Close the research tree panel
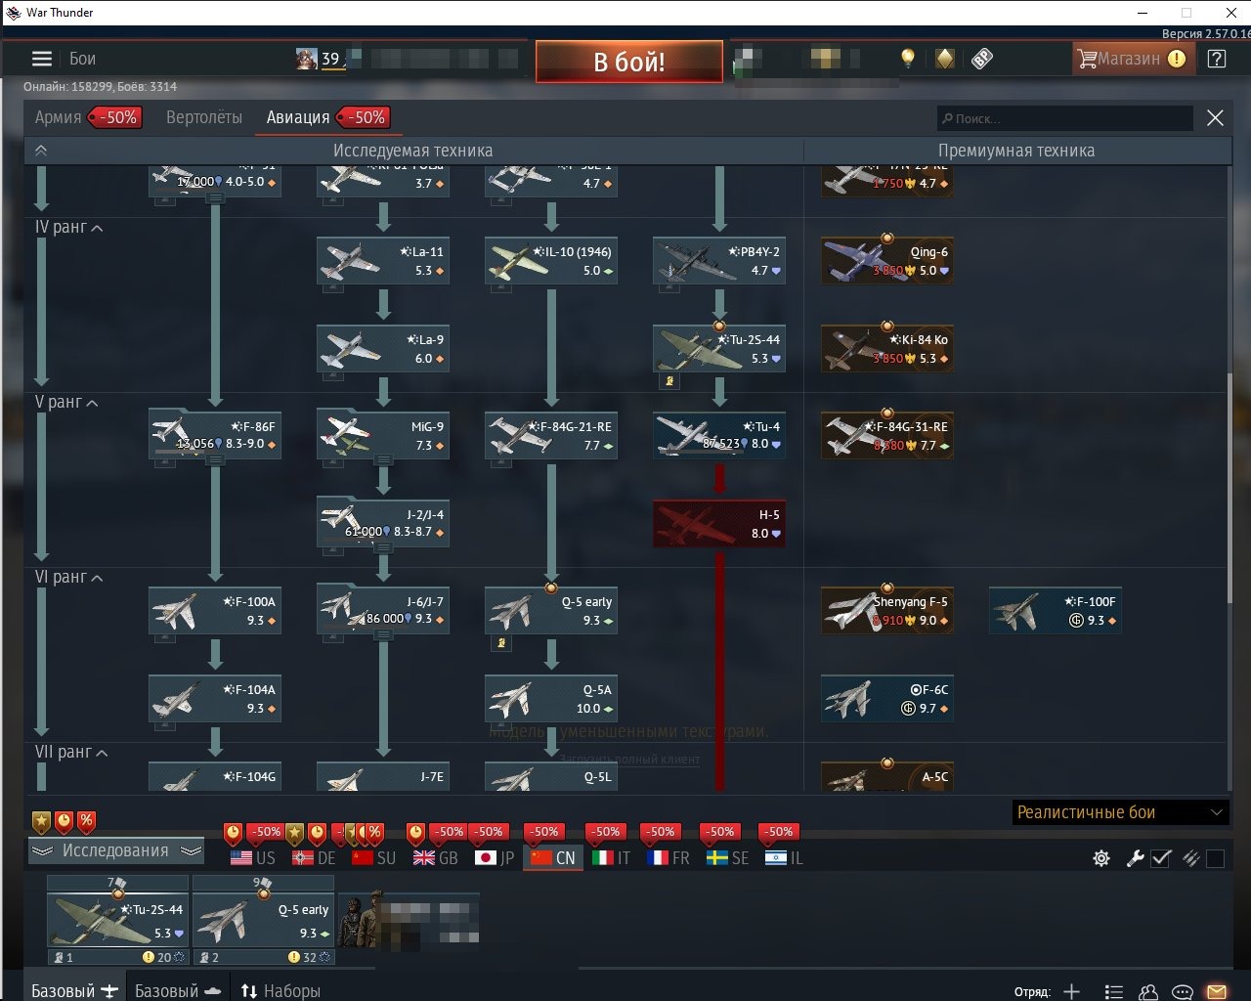The image size is (1251, 1001). coord(1215,118)
